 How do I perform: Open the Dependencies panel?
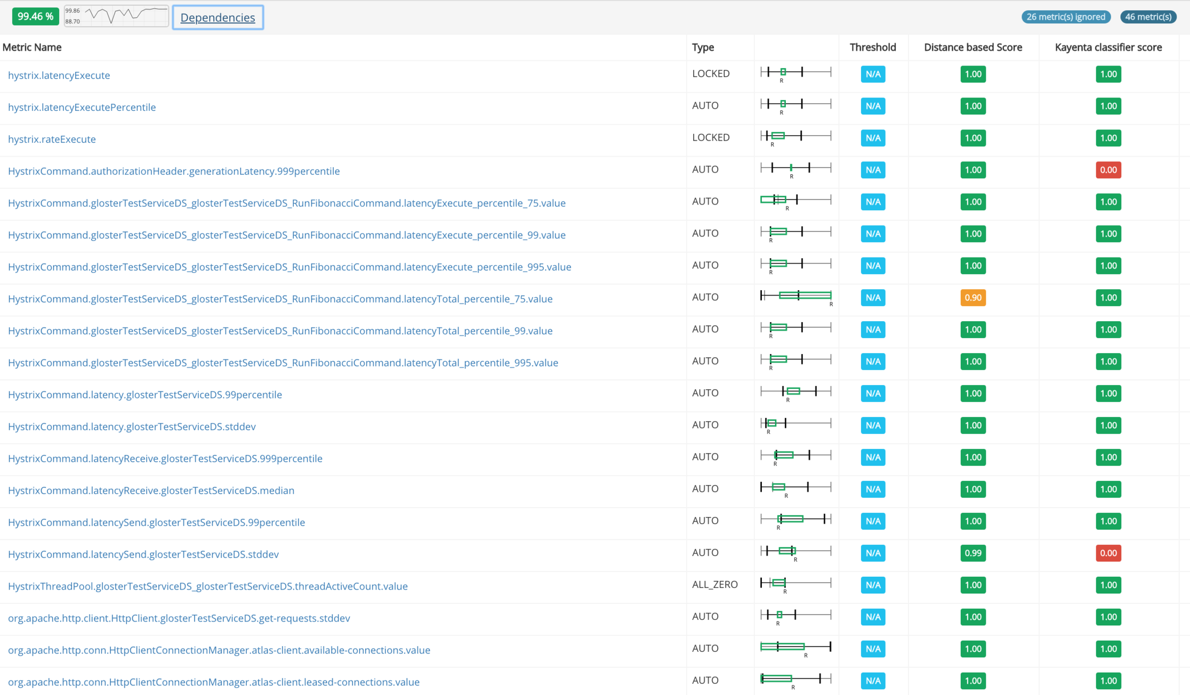tap(218, 17)
